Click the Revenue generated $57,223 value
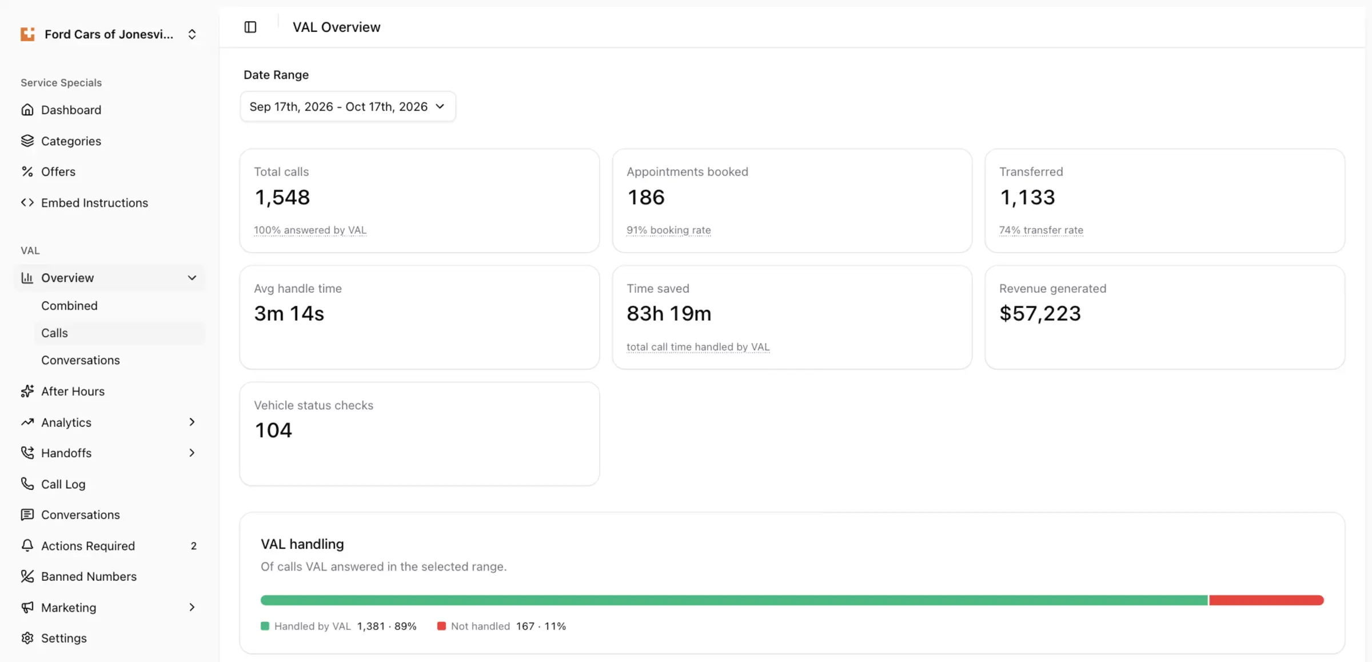The height and width of the screenshot is (662, 1372). point(1040,313)
